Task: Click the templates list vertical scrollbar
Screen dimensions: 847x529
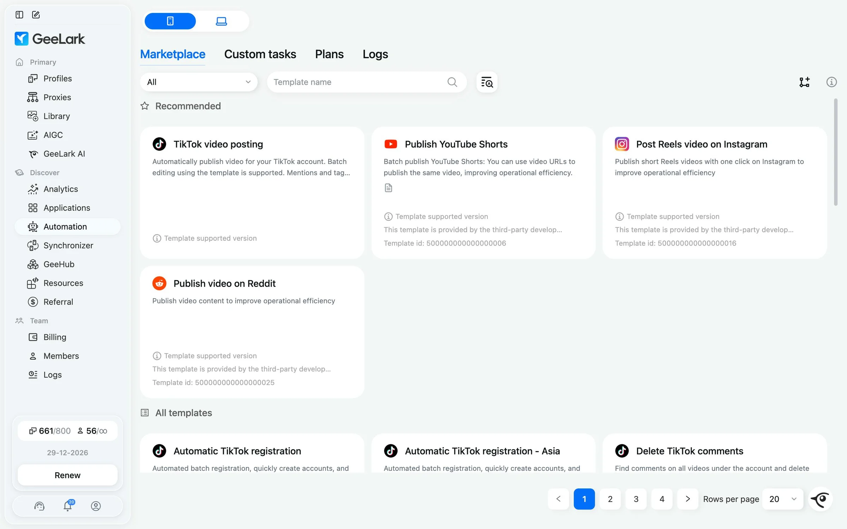Action: pyautogui.click(x=835, y=152)
